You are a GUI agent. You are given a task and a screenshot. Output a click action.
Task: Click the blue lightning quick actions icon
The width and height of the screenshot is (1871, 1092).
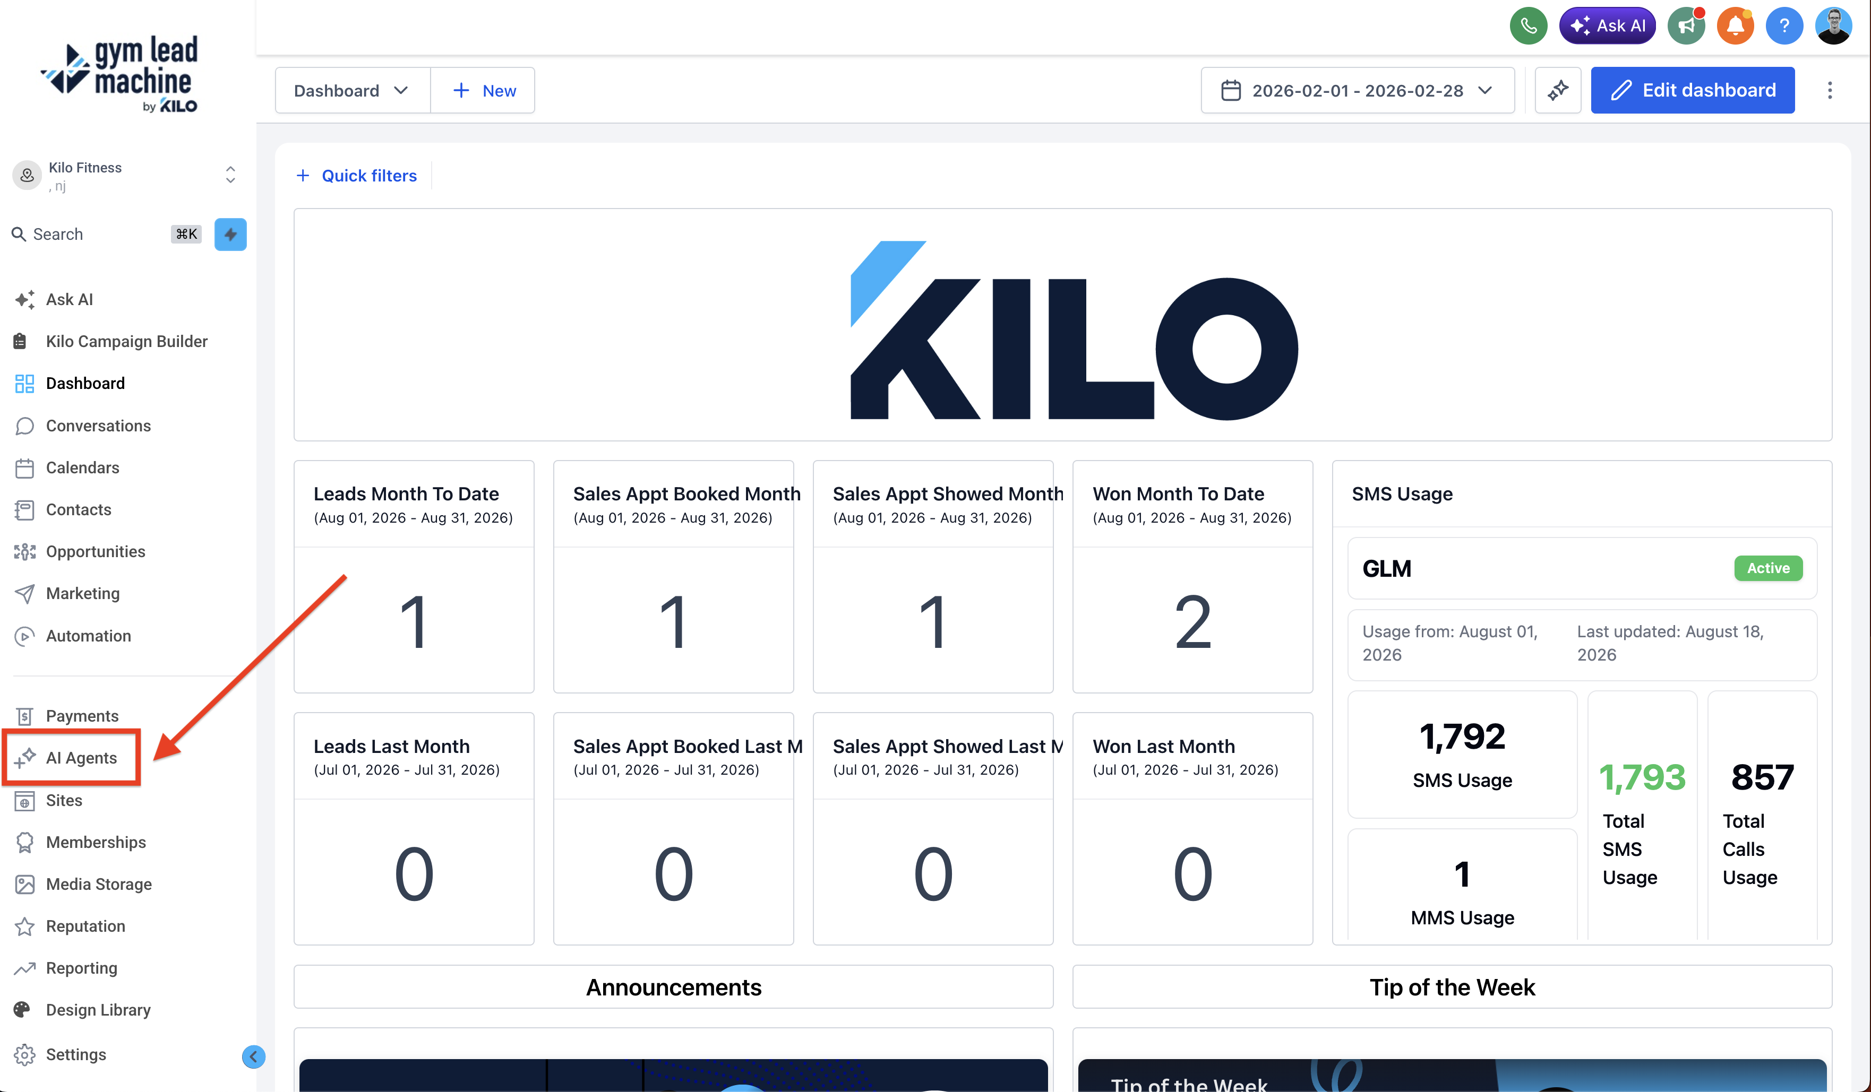click(230, 235)
